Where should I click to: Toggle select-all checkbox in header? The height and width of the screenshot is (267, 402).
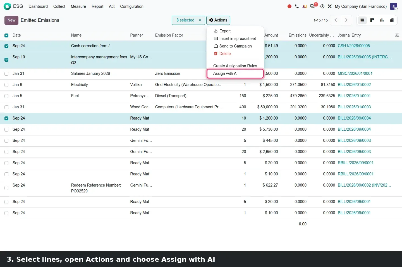point(6,35)
